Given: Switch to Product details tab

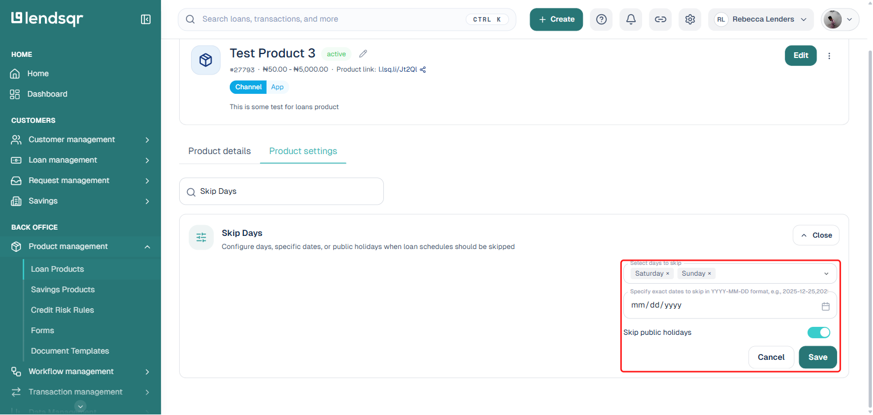Looking at the screenshot, I should 220,151.
